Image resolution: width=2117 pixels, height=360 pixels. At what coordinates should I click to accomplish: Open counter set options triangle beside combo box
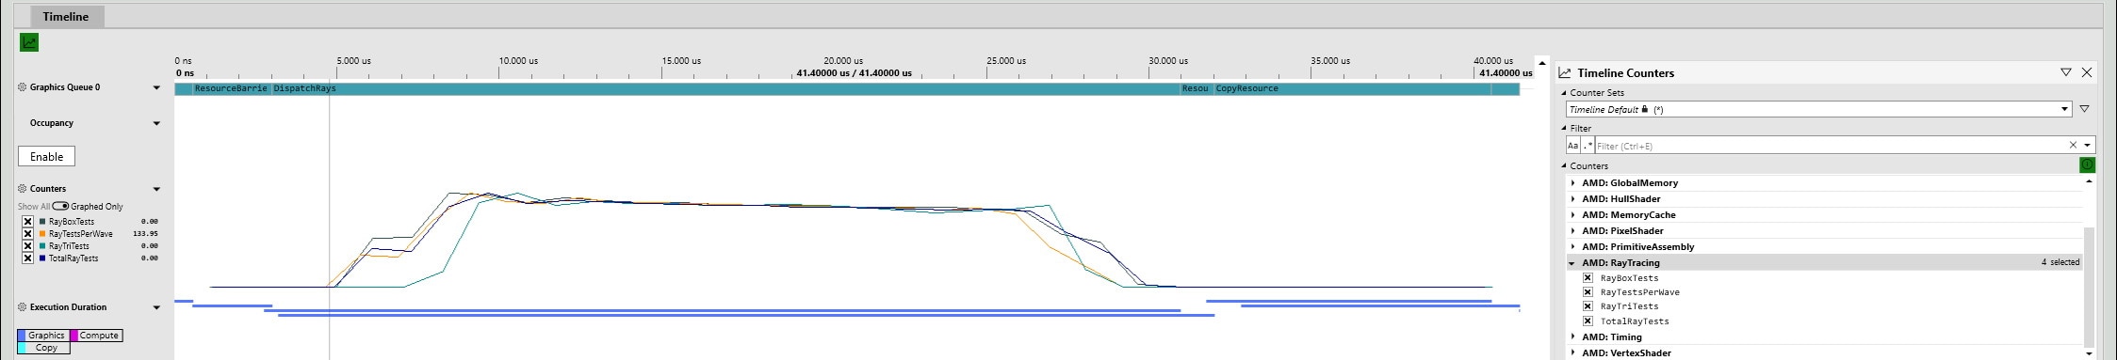(2084, 109)
